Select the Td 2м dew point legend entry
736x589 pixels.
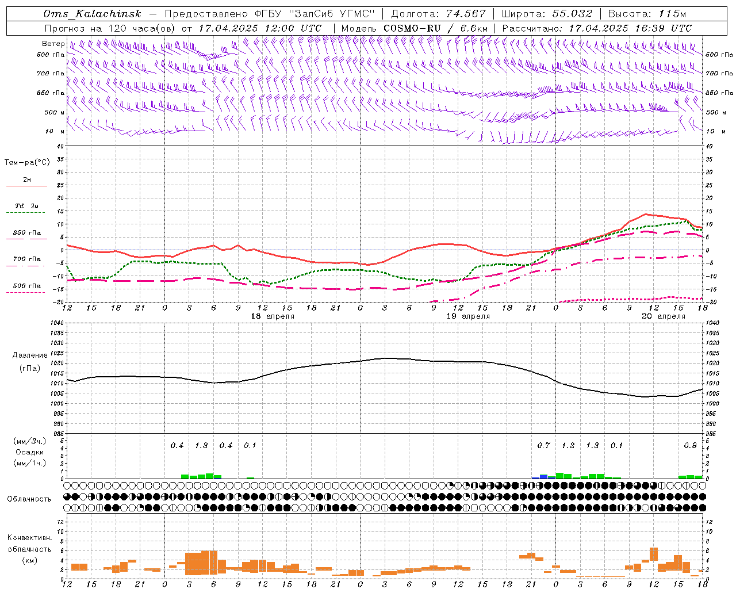[x=27, y=206]
